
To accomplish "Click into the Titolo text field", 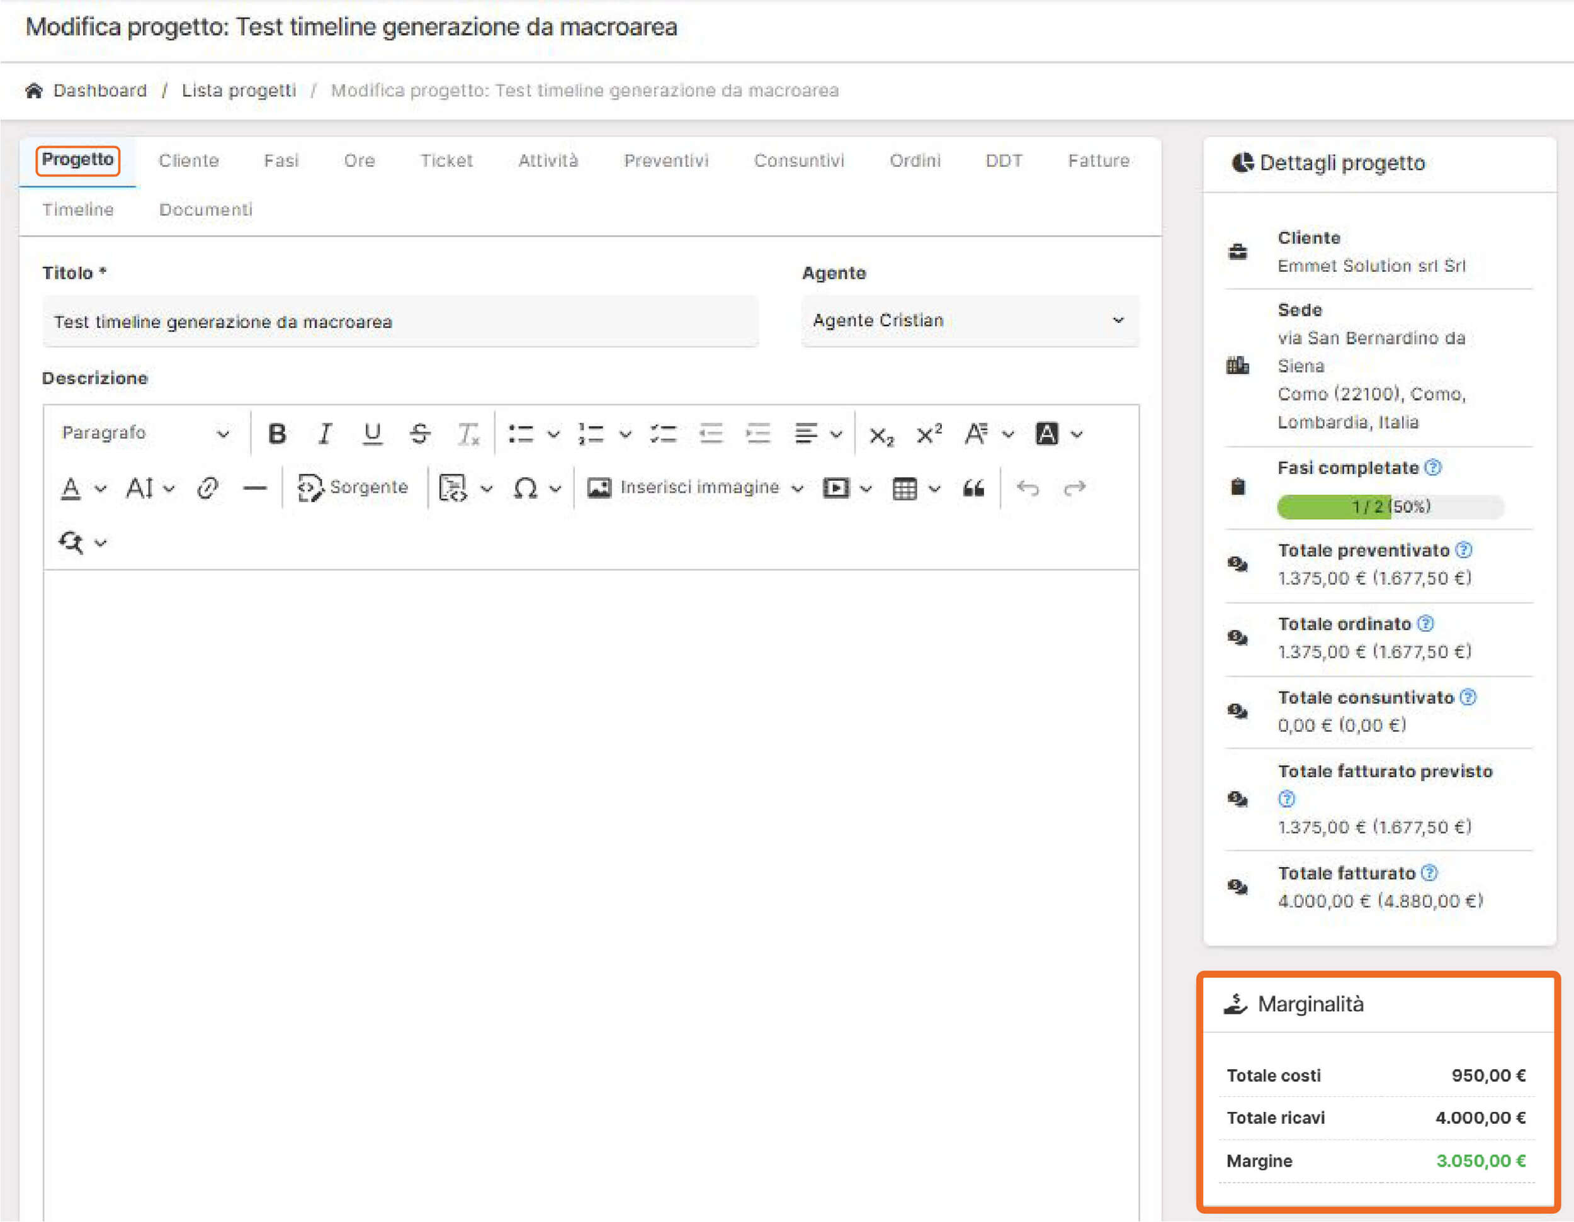I will (x=400, y=321).
